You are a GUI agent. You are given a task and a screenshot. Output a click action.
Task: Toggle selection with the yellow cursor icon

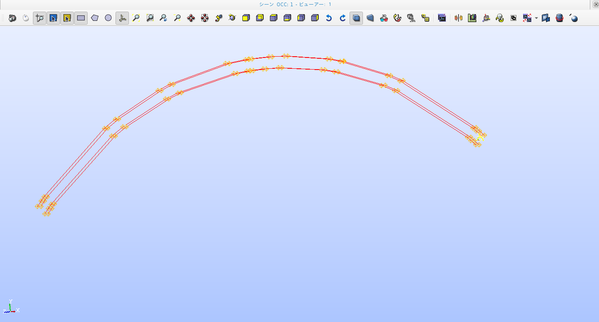[x=67, y=18]
